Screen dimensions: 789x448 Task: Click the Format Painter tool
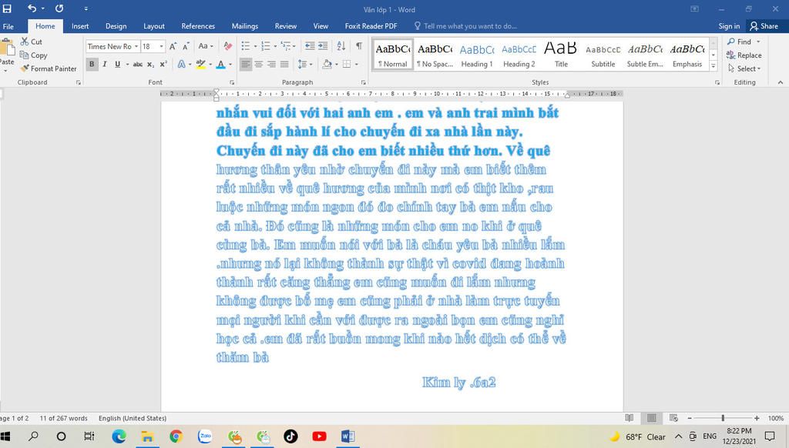[49, 69]
